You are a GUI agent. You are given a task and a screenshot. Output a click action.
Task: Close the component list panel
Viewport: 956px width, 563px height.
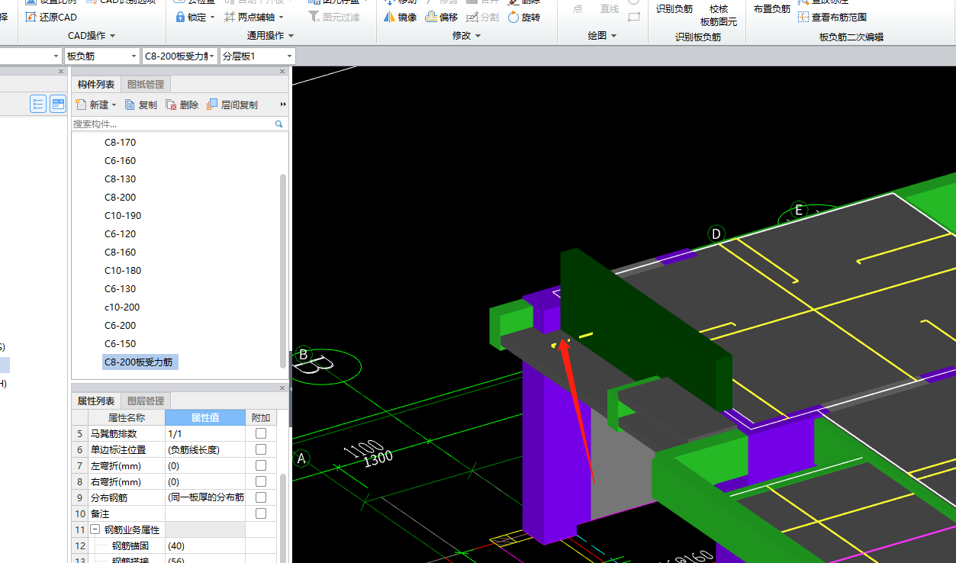point(283,72)
